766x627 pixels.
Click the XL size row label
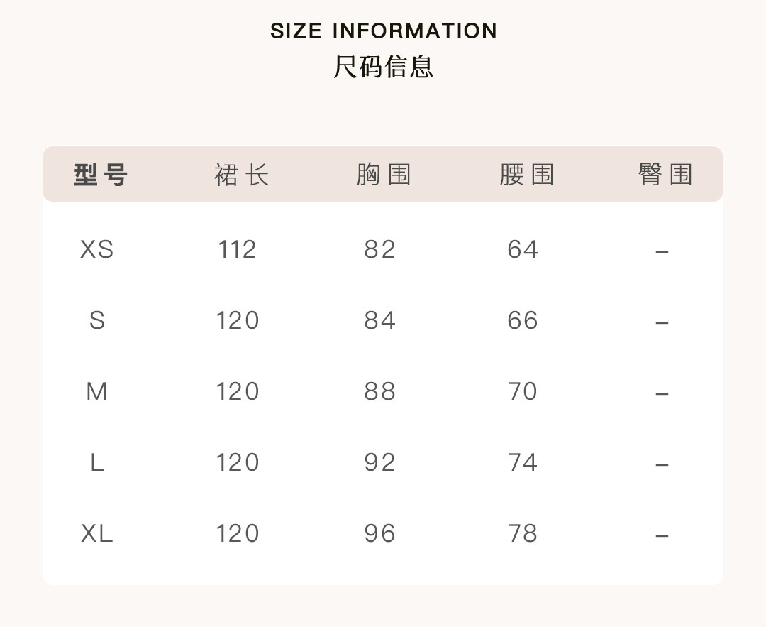coord(97,534)
